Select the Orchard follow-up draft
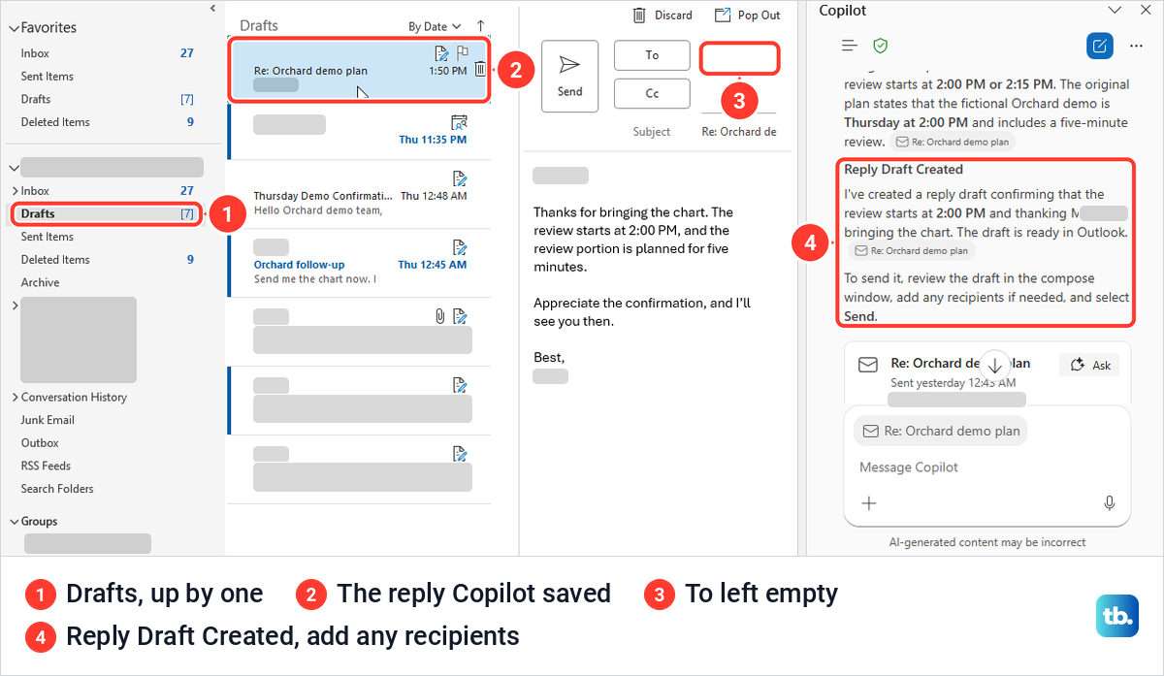Image resolution: width=1164 pixels, height=676 pixels. click(359, 263)
